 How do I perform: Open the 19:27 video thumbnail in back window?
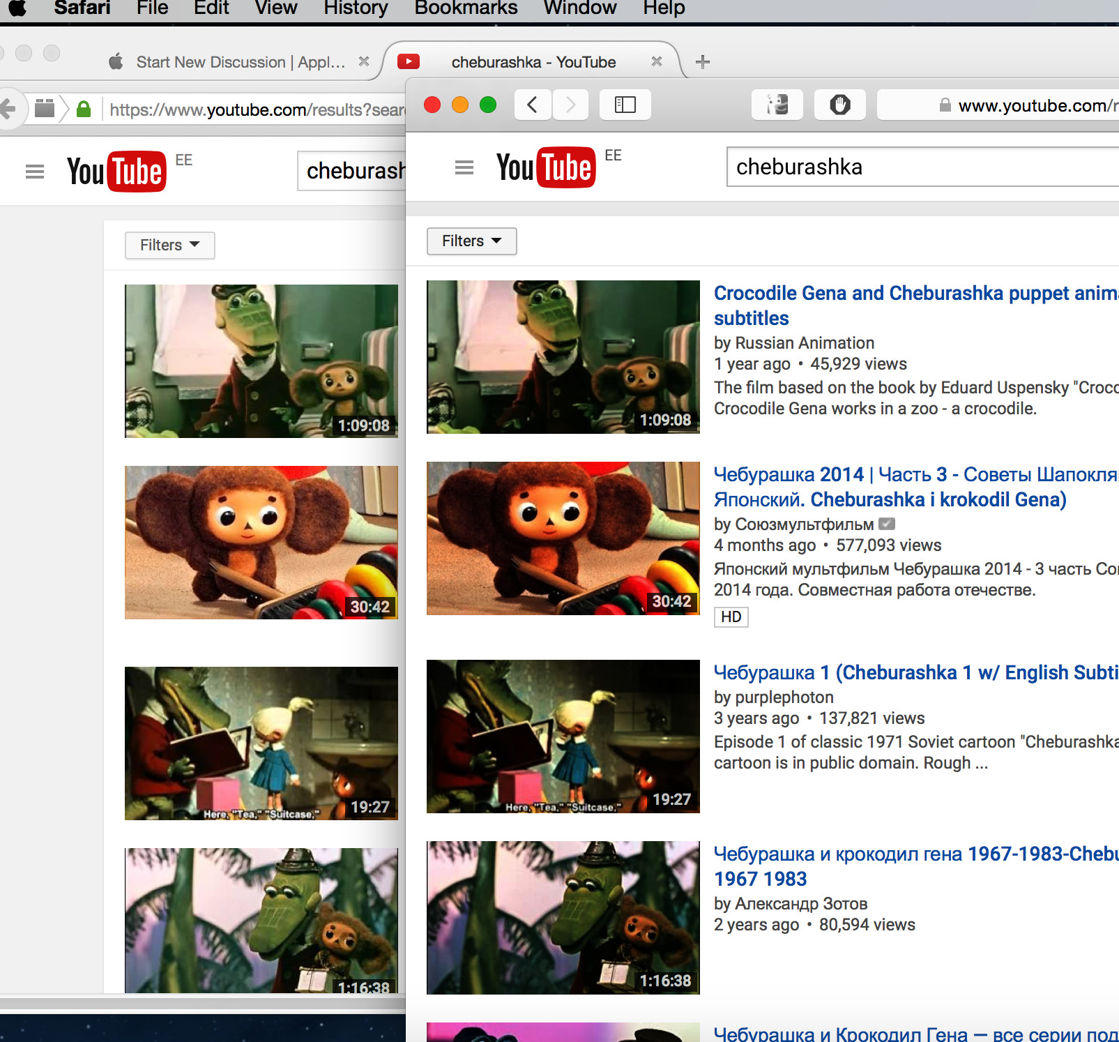(261, 743)
